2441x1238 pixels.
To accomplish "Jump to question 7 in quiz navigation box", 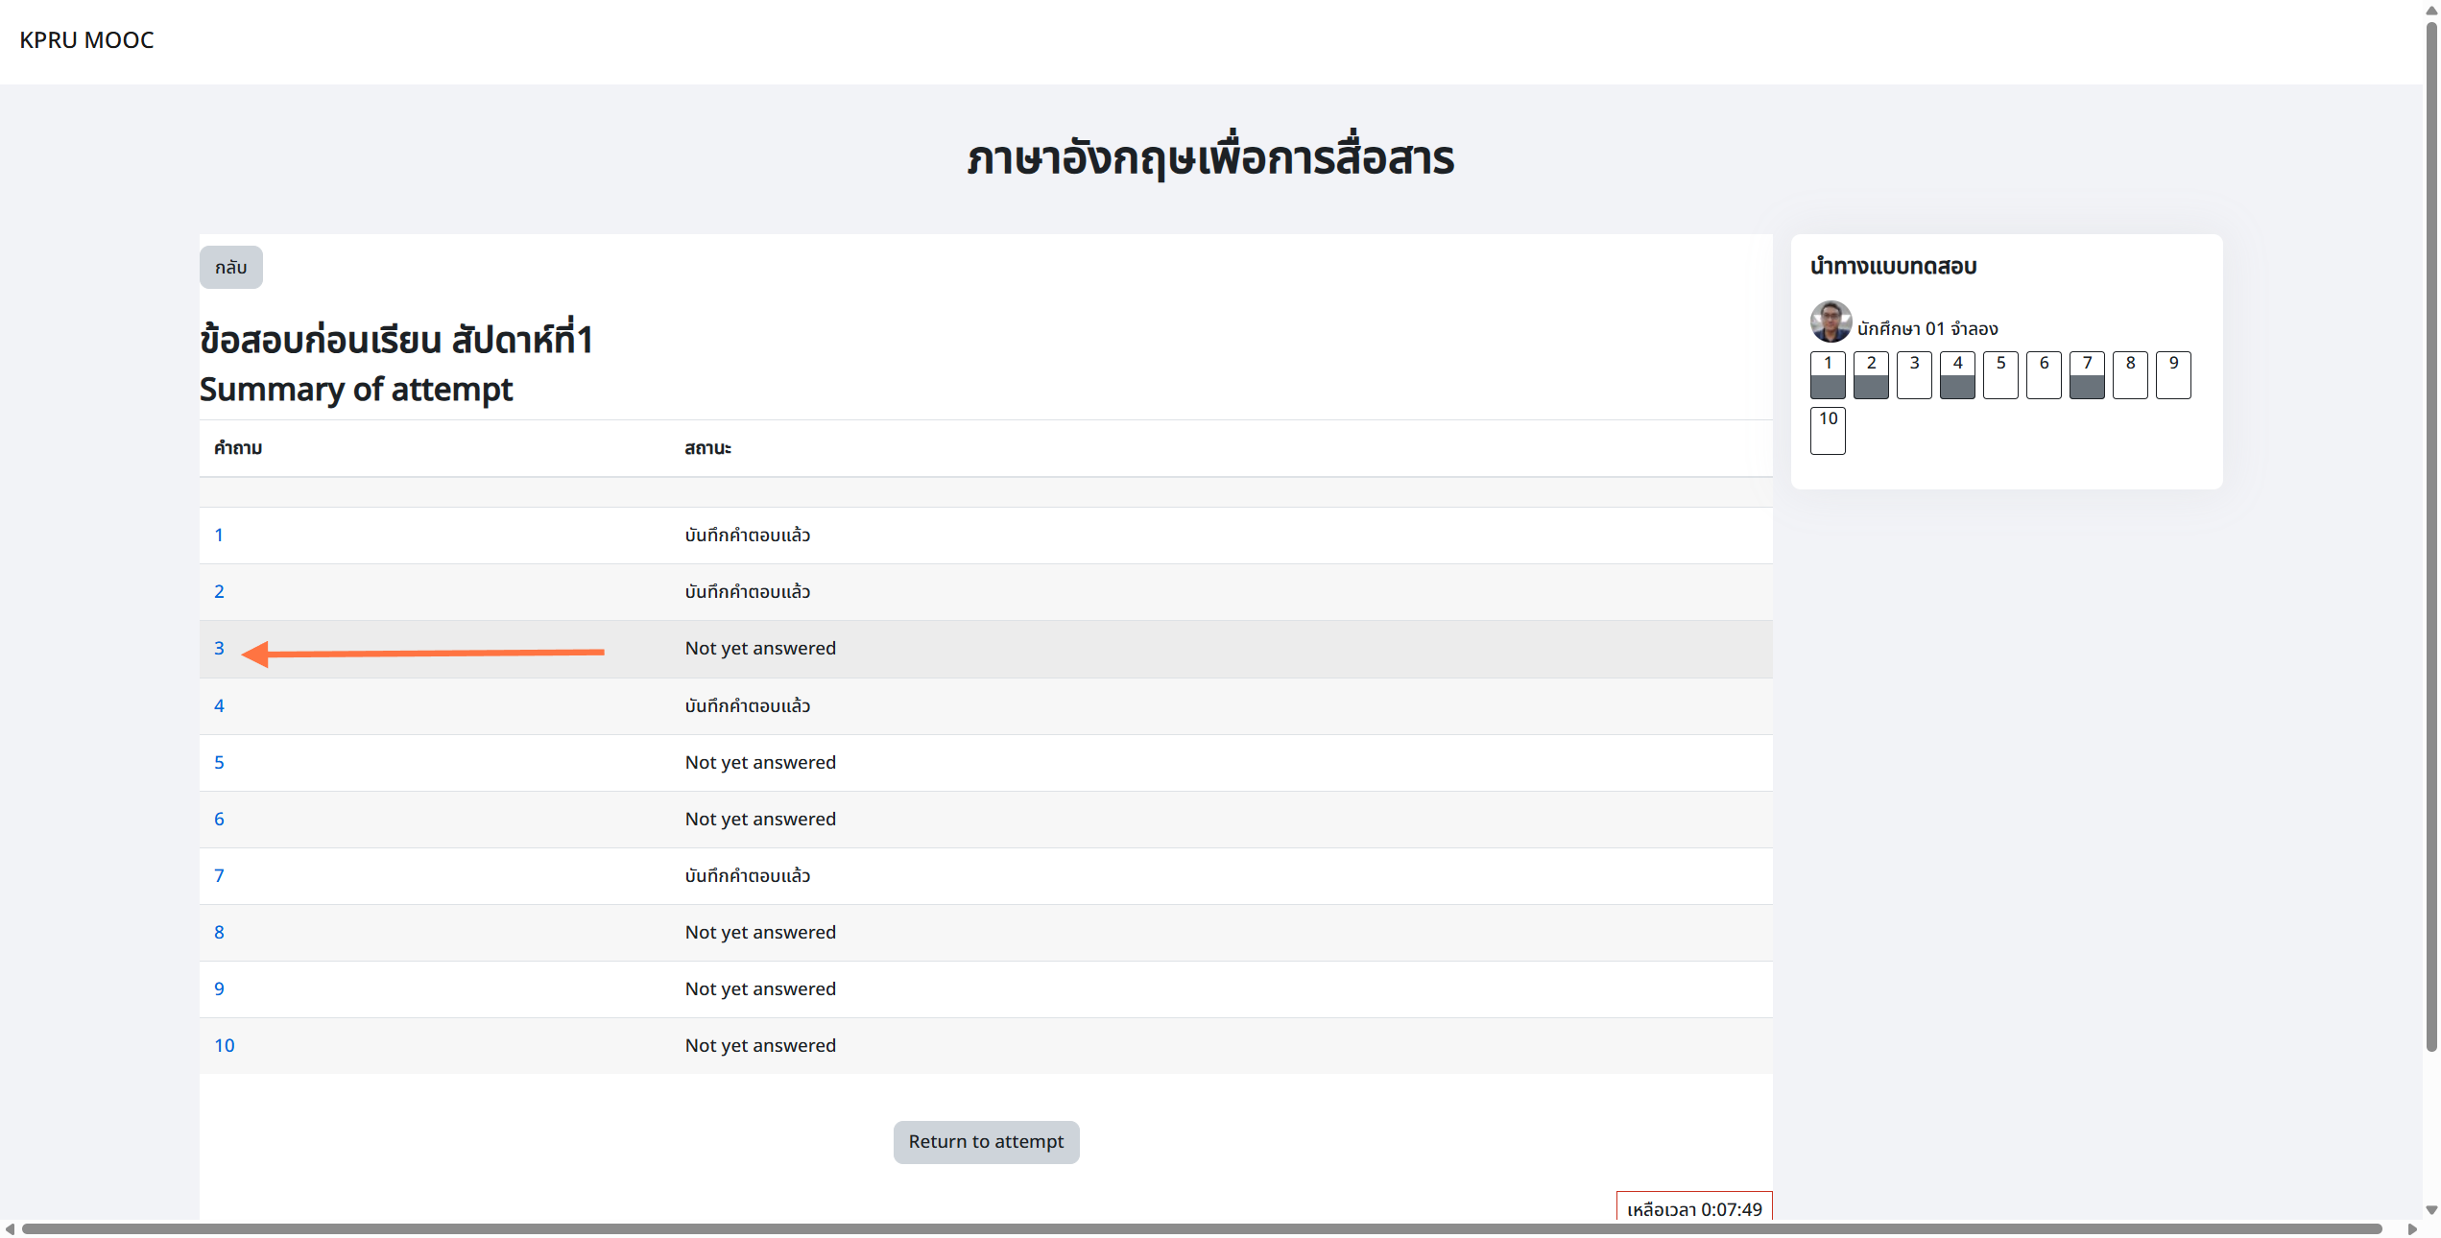I will 2087,375.
